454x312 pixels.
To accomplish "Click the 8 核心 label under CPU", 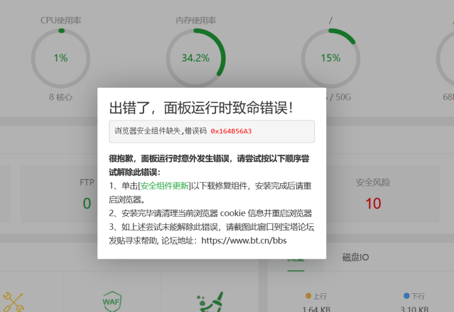I will (61, 97).
